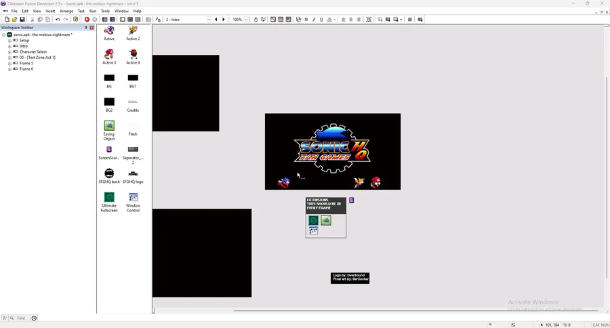Open the Help menu
The width and height of the screenshot is (610, 328).
pyautogui.click(x=138, y=12)
